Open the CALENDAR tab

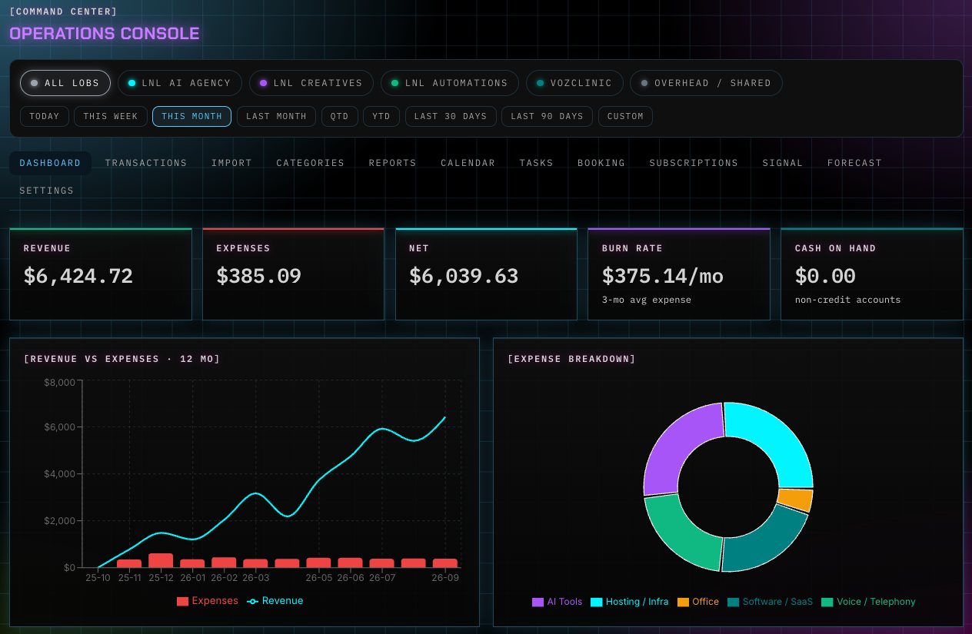point(468,163)
